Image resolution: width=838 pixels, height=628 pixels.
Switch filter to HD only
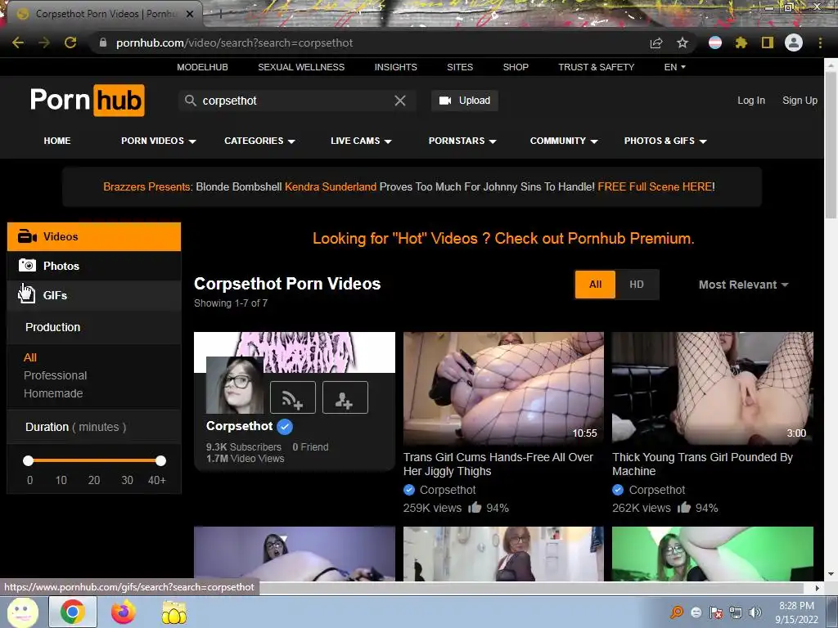637,285
